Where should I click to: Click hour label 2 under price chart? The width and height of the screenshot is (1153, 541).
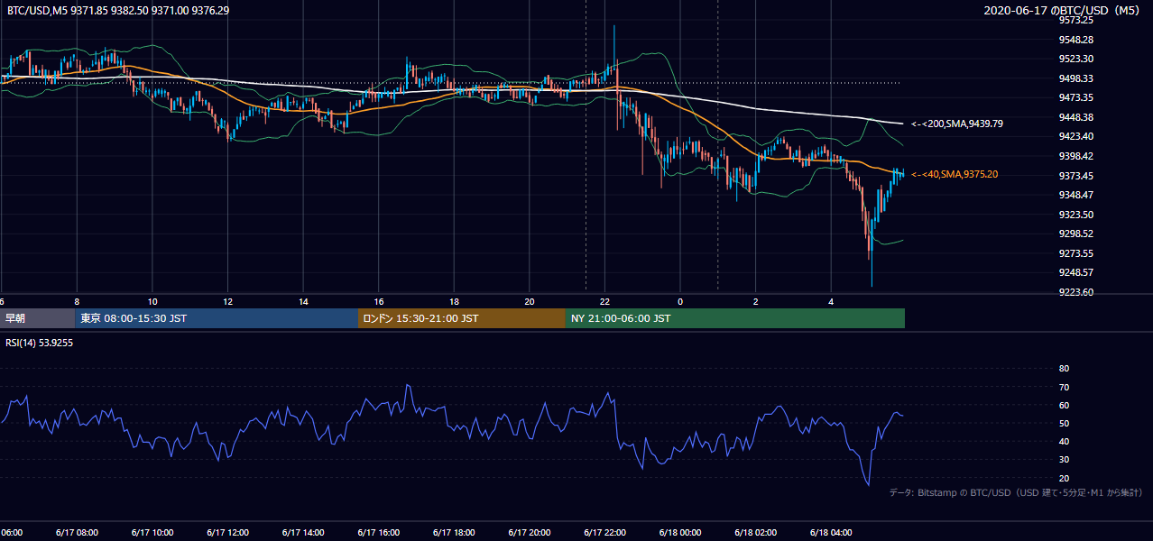tap(756, 302)
